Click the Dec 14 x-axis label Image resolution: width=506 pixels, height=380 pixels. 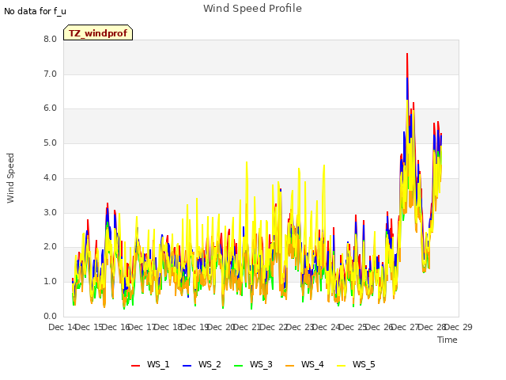coord(62,327)
